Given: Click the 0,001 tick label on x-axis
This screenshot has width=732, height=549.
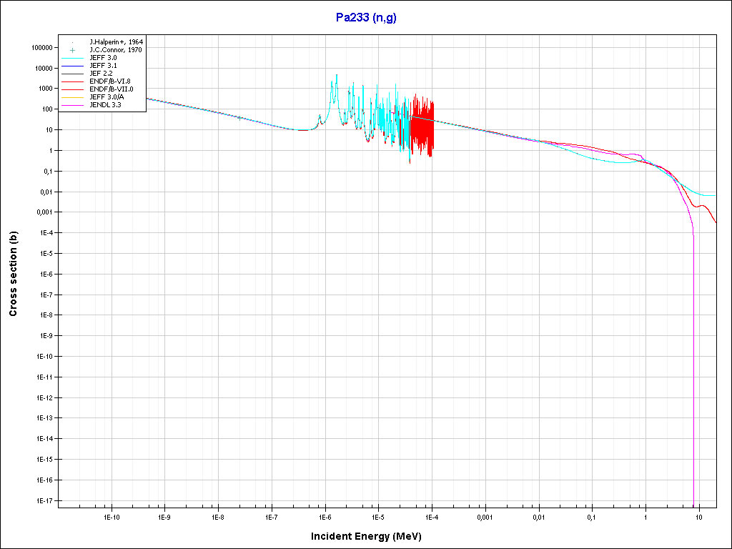Looking at the screenshot, I should pyautogui.click(x=485, y=516).
